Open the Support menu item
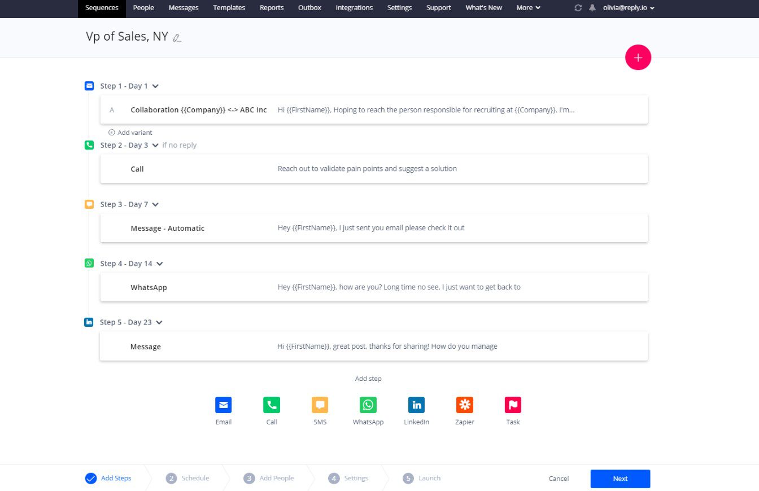This screenshot has width=759, height=491. point(439,8)
